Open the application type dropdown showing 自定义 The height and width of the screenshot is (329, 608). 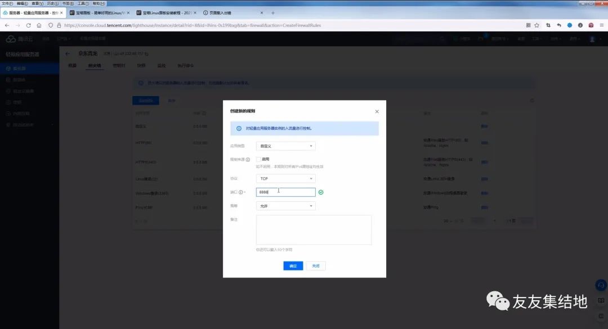pos(286,146)
